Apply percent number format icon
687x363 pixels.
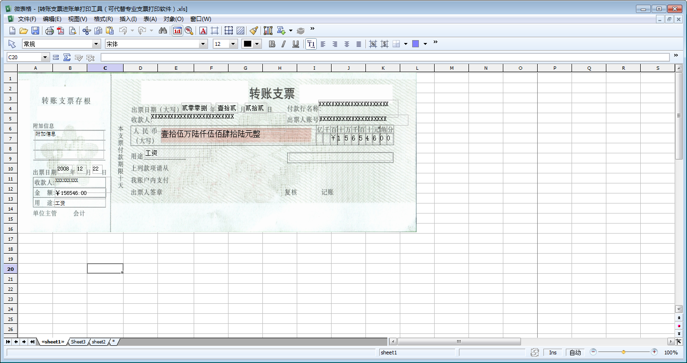(373, 44)
